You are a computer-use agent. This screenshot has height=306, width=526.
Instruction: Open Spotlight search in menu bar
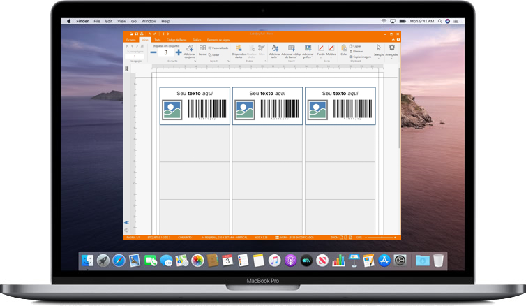439,21
